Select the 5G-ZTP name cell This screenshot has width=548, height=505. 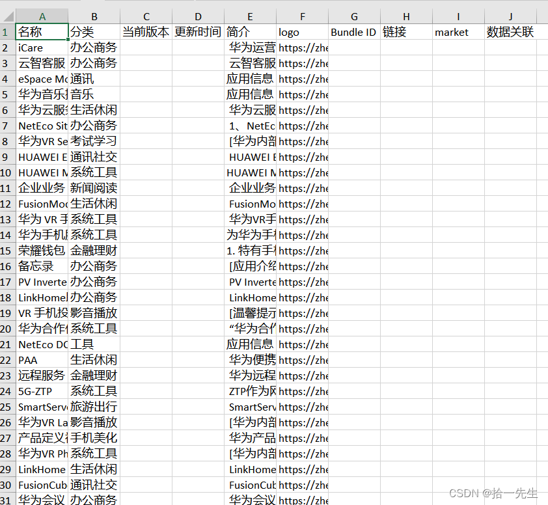(42, 391)
